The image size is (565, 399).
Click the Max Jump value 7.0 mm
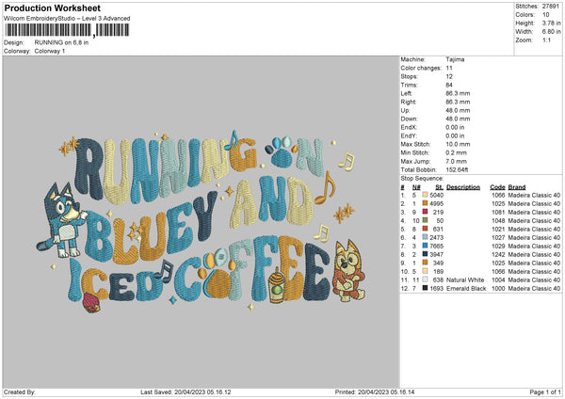point(456,161)
